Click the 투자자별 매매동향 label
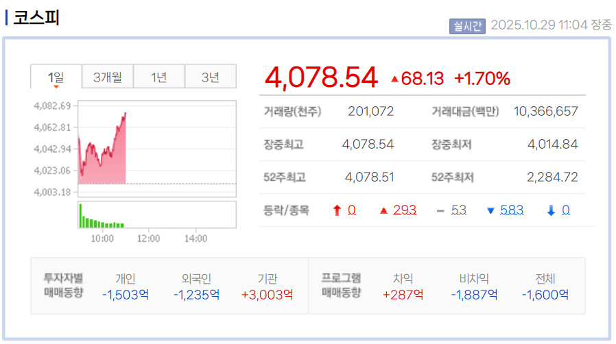 (x=64, y=285)
